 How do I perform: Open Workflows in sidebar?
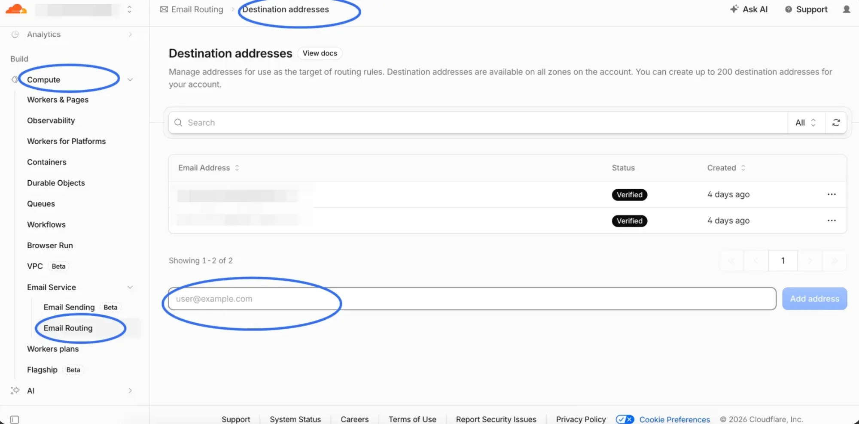[x=46, y=224]
